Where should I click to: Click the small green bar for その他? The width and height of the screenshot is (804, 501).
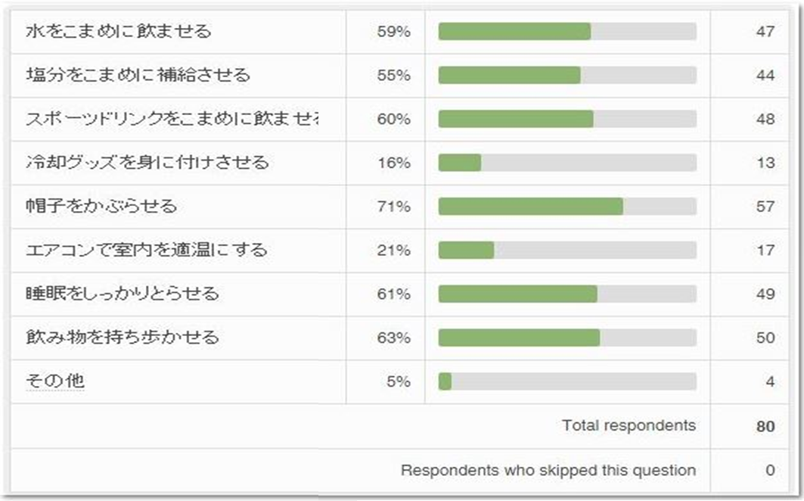point(445,381)
